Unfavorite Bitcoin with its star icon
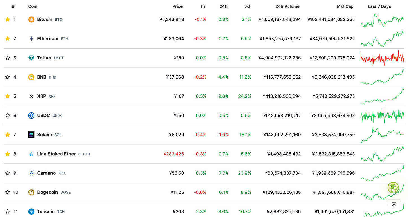The height and width of the screenshot is (217, 408). (x=8, y=19)
